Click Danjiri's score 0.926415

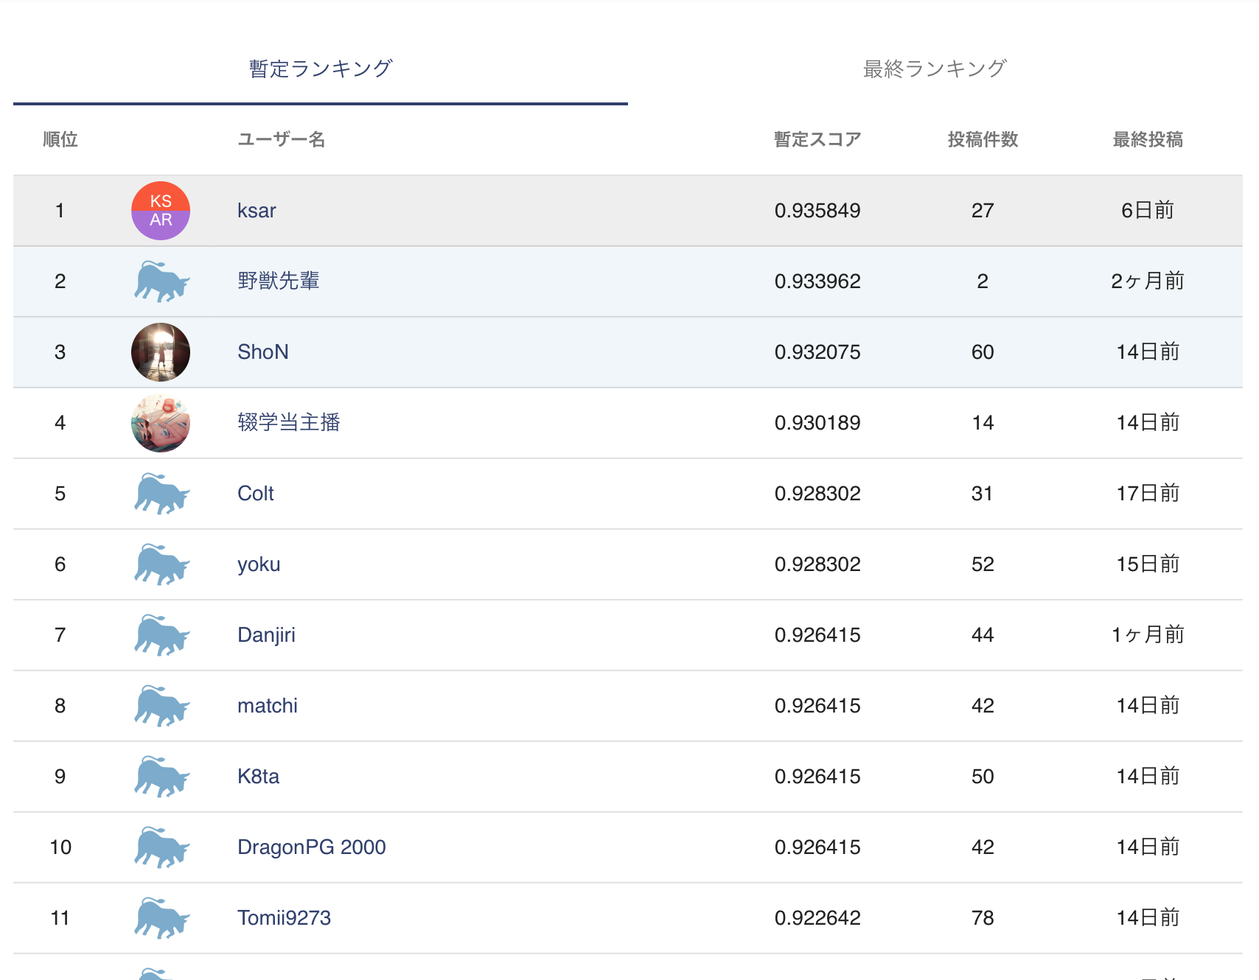click(817, 635)
